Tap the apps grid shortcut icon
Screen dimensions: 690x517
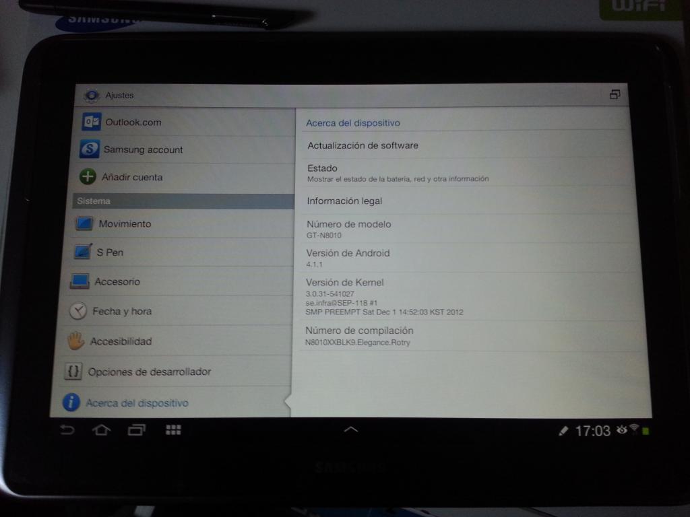(x=173, y=429)
